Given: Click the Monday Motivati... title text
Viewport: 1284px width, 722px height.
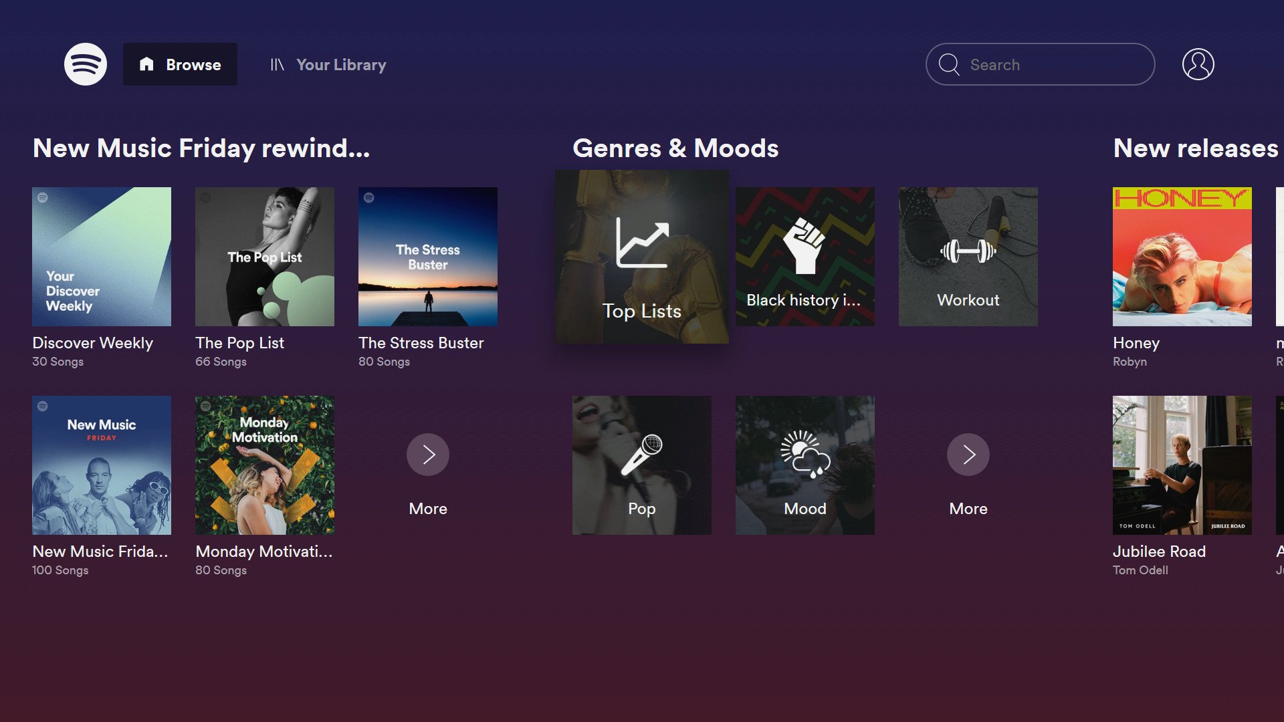Looking at the screenshot, I should click(x=264, y=552).
